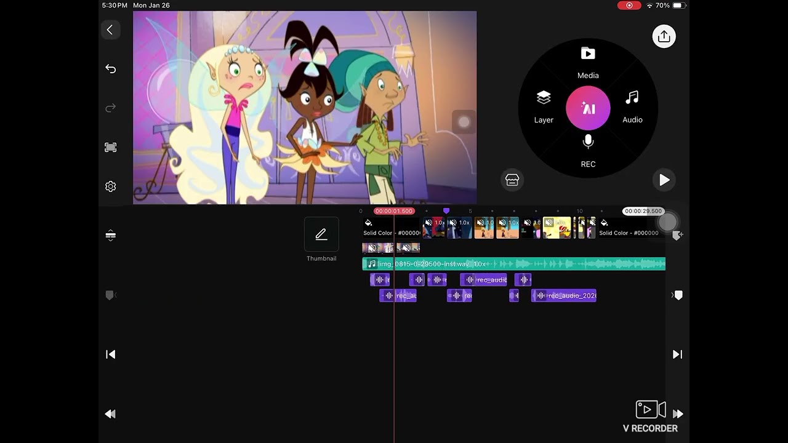
Task: Tap the fast-forward double-arrow button
Action: click(678, 414)
